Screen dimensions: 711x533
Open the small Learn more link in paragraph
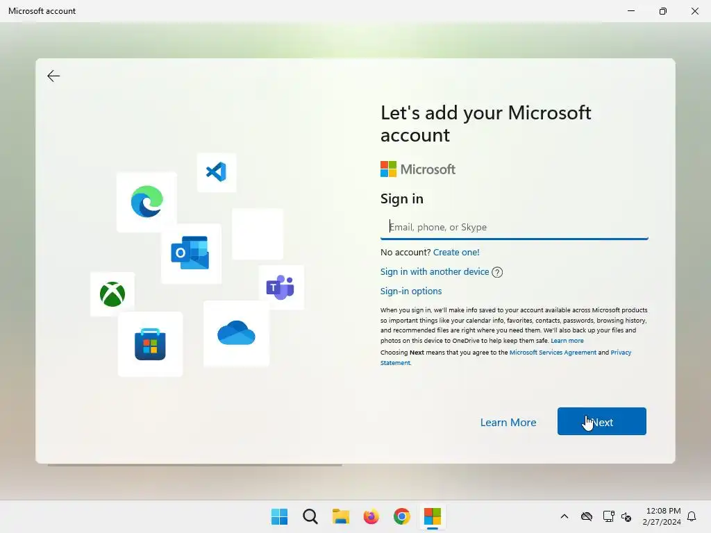point(567,340)
